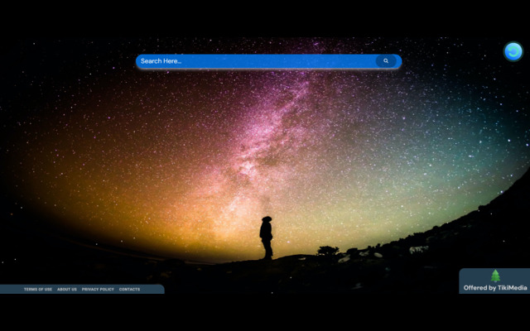
Task: Open the Terms of Use link
Action: [x=38, y=289]
